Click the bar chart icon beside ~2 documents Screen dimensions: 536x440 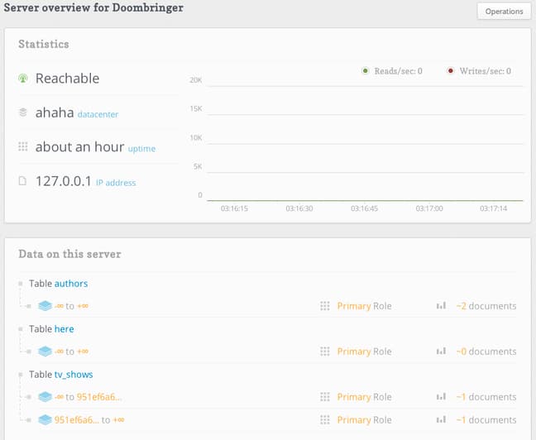441,305
